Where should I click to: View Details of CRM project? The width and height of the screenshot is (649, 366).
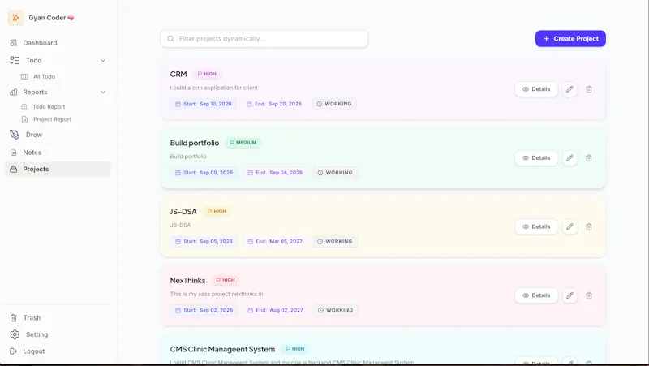(x=536, y=89)
